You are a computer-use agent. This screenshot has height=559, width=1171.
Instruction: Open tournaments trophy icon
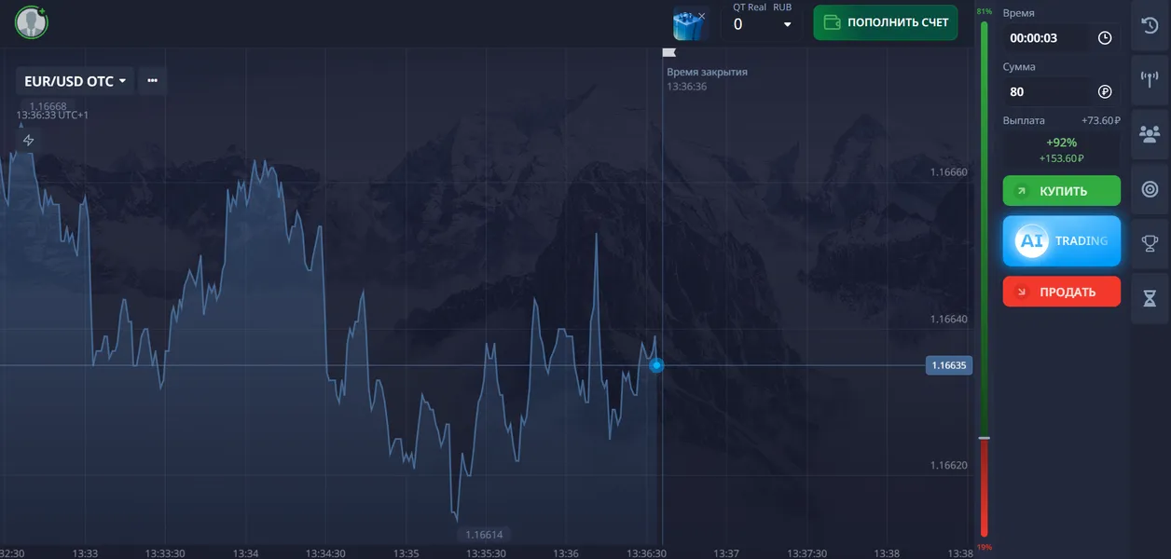point(1150,244)
